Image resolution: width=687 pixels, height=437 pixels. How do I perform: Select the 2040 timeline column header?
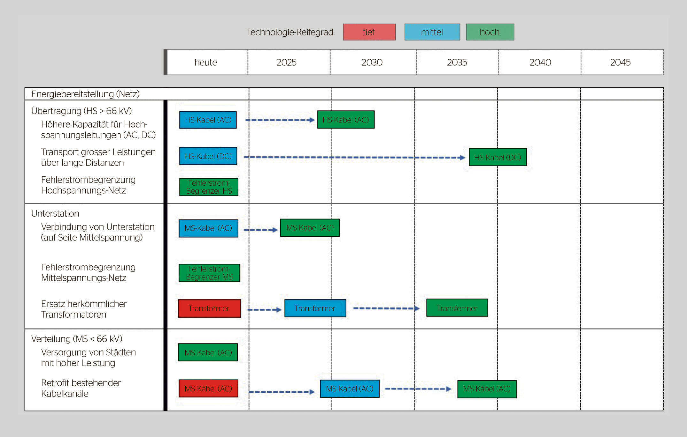tap(540, 63)
